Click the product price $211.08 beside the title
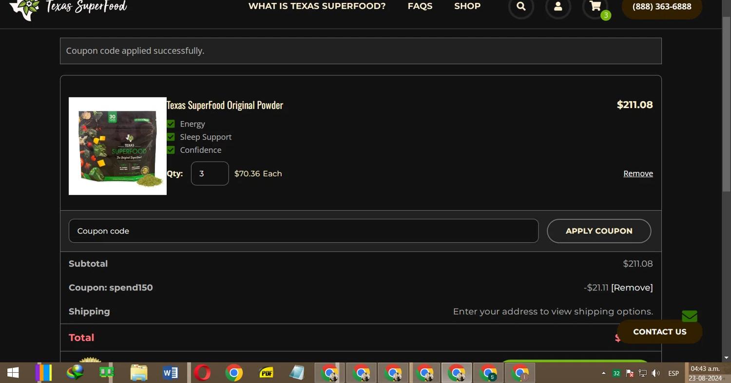 point(635,105)
